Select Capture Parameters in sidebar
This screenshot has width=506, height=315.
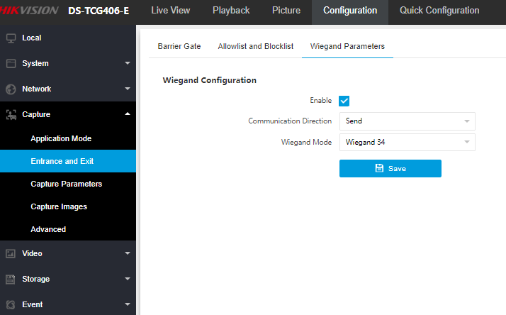pos(66,184)
